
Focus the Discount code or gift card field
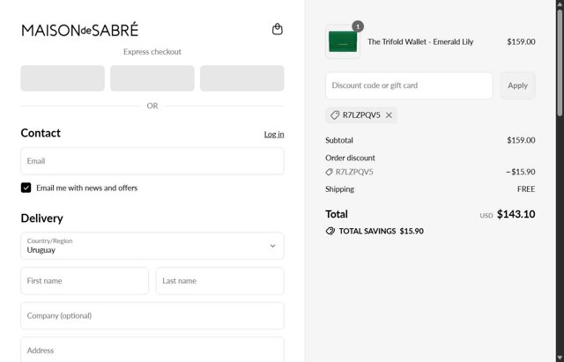[409, 85]
